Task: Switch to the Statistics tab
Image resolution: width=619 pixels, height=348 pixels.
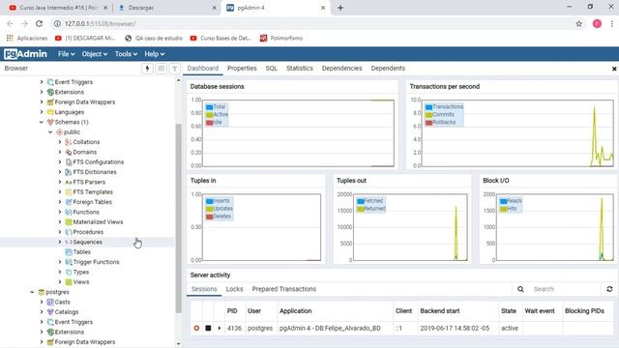Action: click(x=300, y=69)
